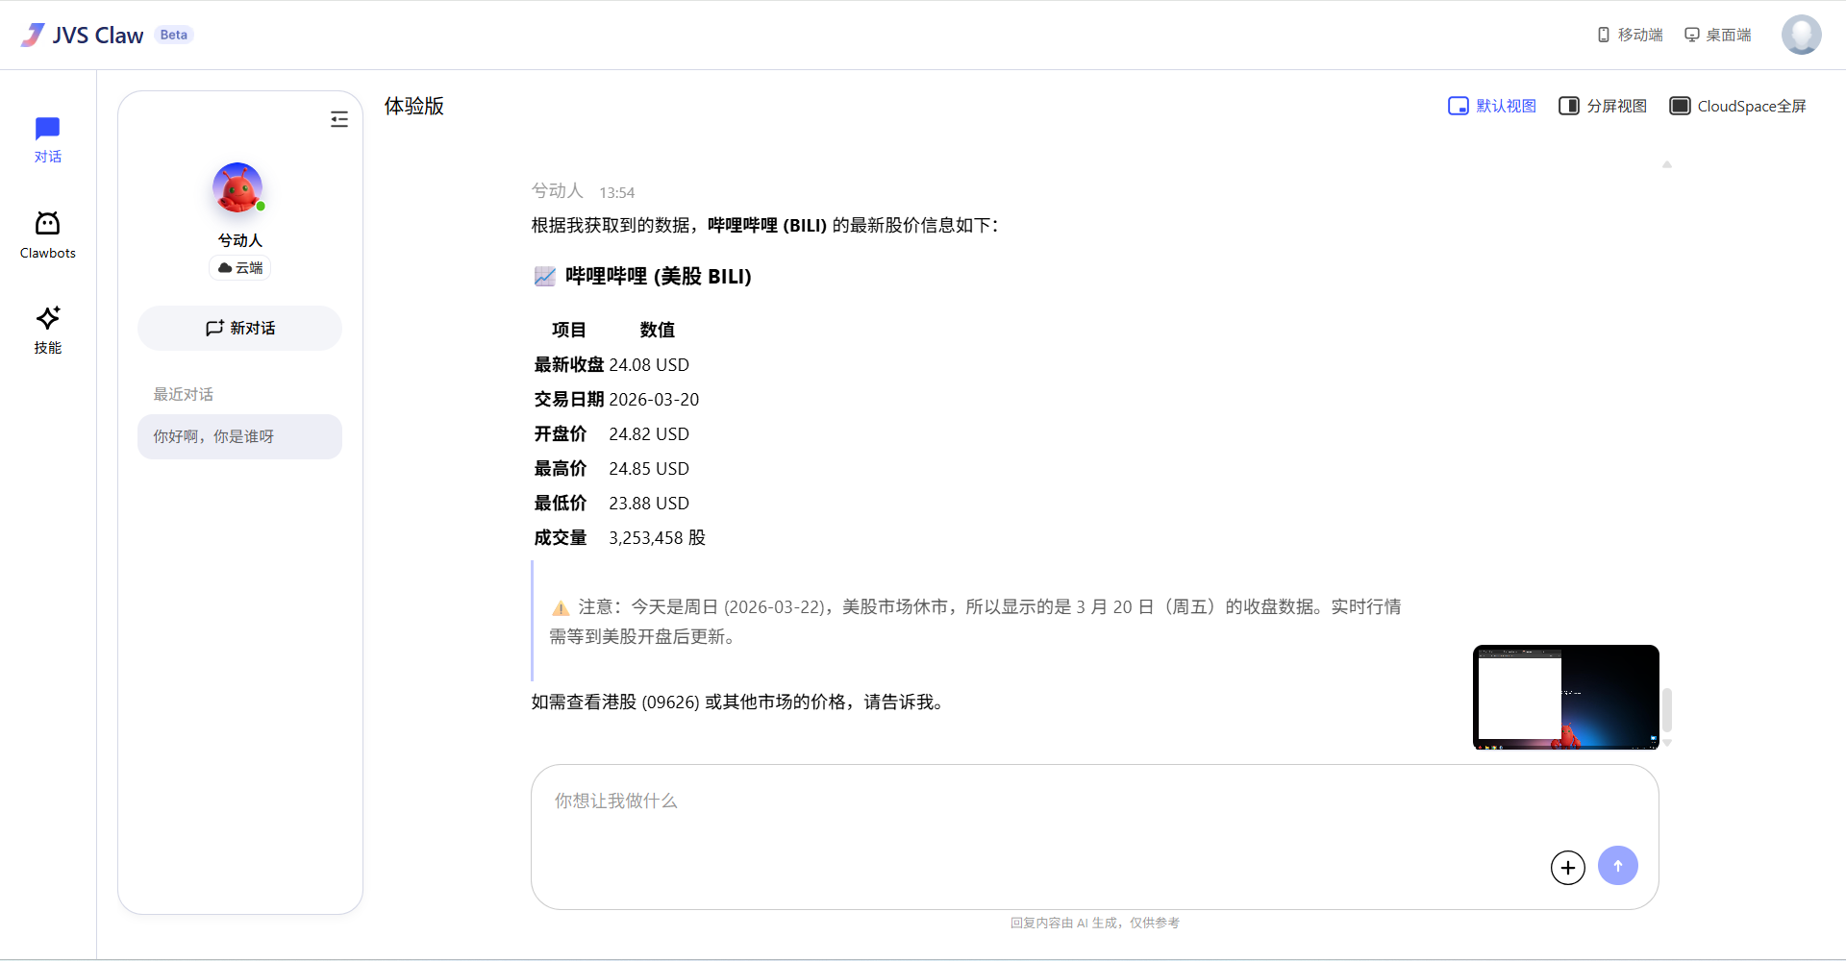Image resolution: width=1846 pixels, height=961 pixels.
Task: Collapse the 兮动人 agent panel
Action: click(x=338, y=118)
